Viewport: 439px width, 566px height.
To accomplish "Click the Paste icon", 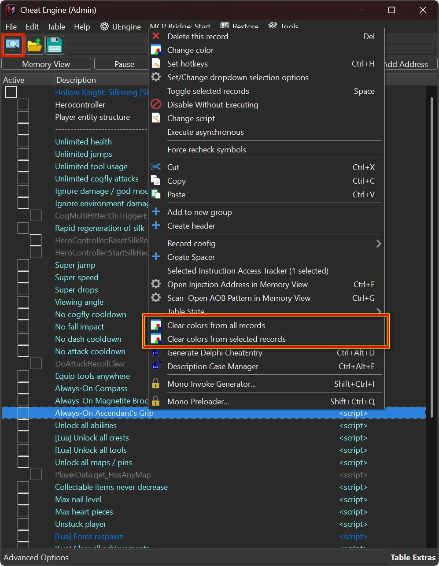I will coord(156,194).
